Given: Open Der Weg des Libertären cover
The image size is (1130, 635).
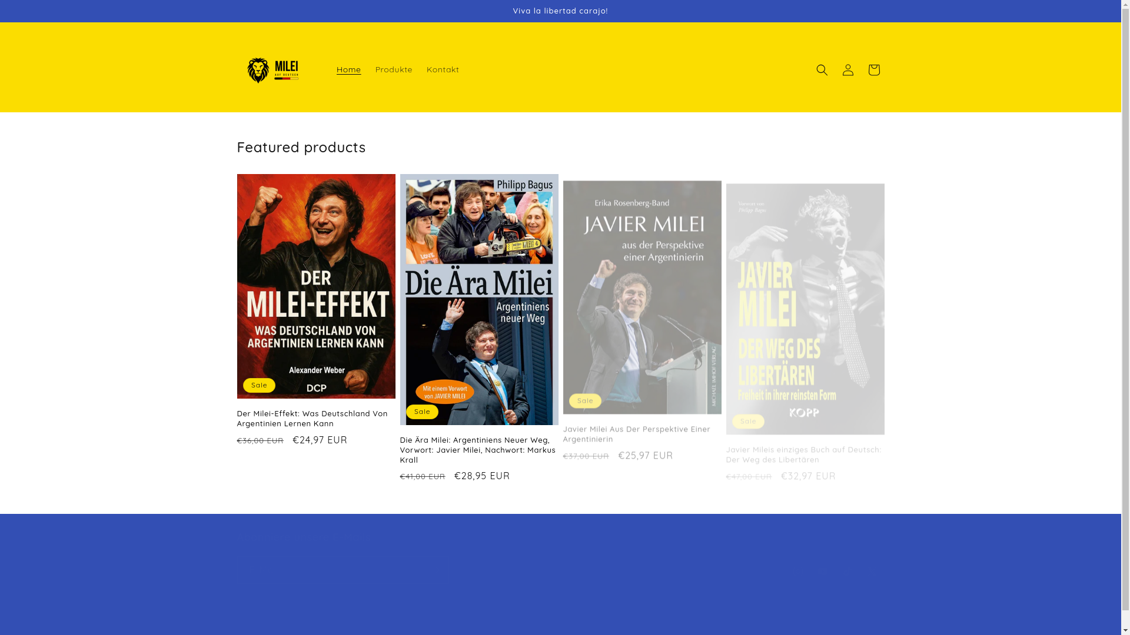Looking at the screenshot, I should point(805,309).
